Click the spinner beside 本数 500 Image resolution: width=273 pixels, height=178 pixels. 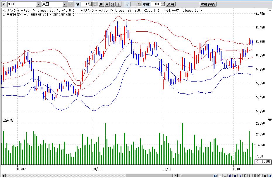(163, 4)
